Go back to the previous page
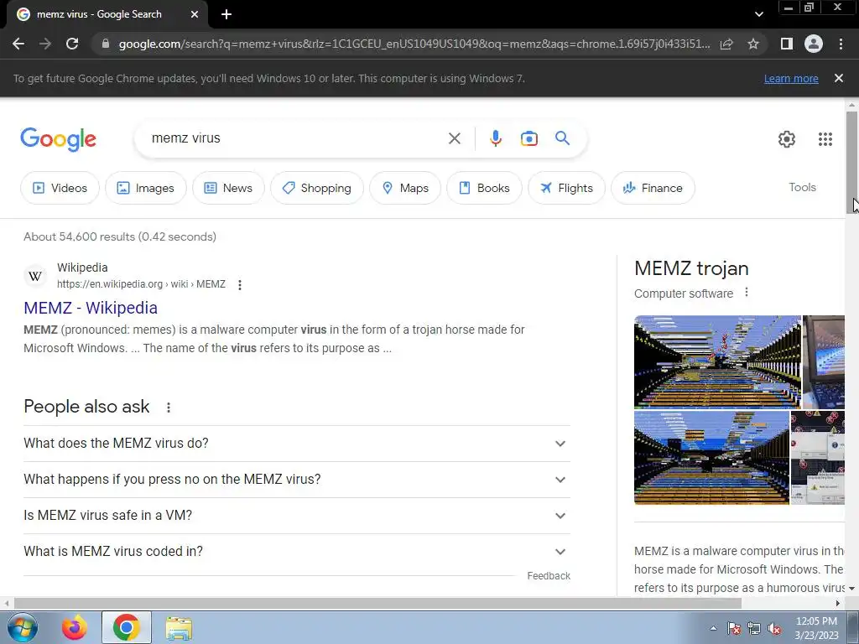Viewport: 859px width, 644px height. (x=18, y=44)
